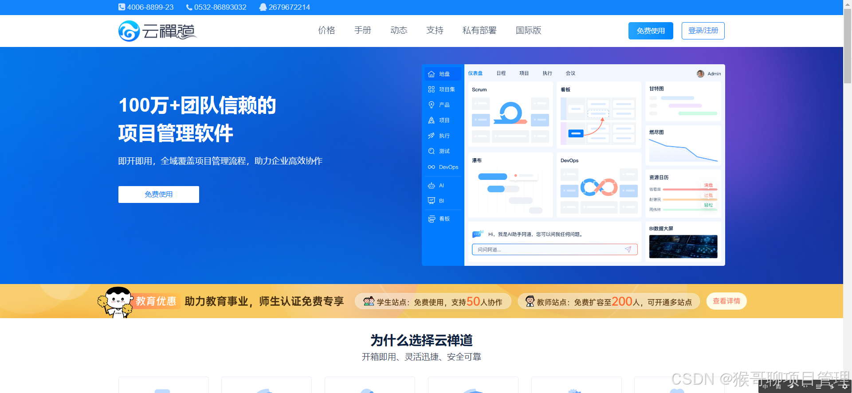
Task: Click the 看板 card in dashboard
Action: click(x=599, y=114)
